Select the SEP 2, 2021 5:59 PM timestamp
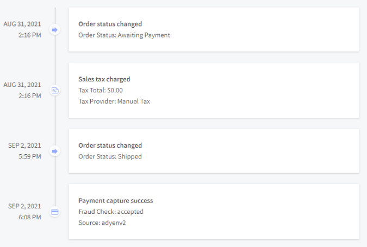The height and width of the screenshot is (247, 367). 24,151
